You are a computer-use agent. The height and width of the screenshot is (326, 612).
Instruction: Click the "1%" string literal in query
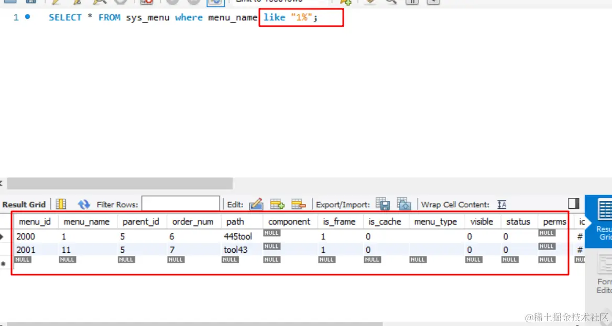pos(302,18)
